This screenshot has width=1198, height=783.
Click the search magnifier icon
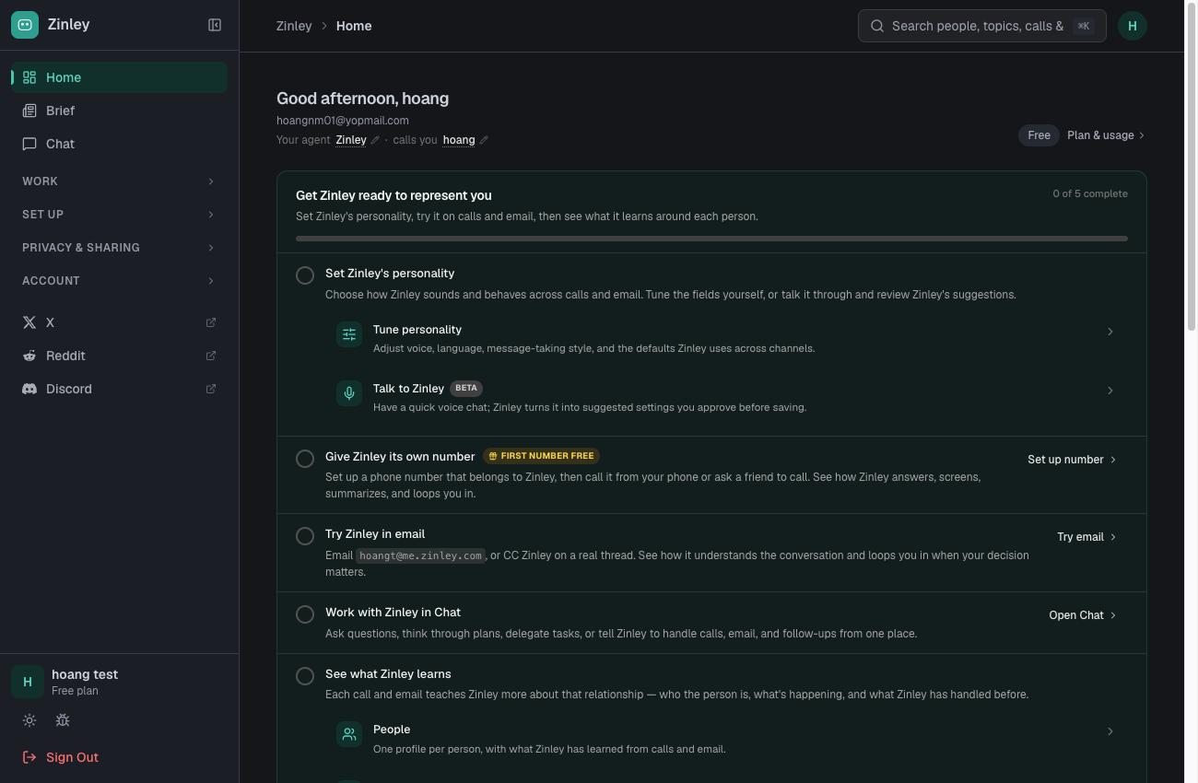[877, 26]
